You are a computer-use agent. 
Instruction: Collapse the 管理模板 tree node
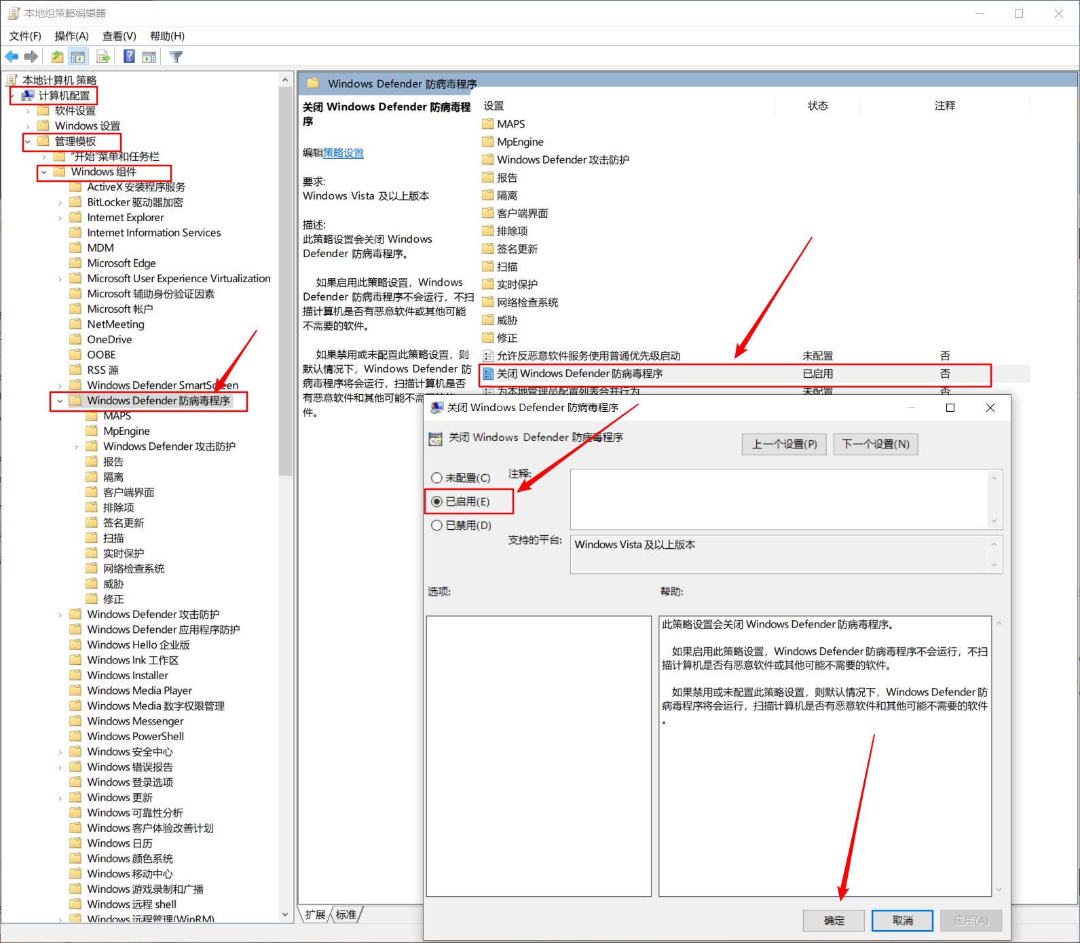click(x=28, y=141)
